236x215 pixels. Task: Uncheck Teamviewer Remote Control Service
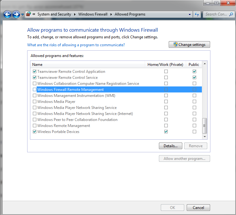(x=35, y=77)
